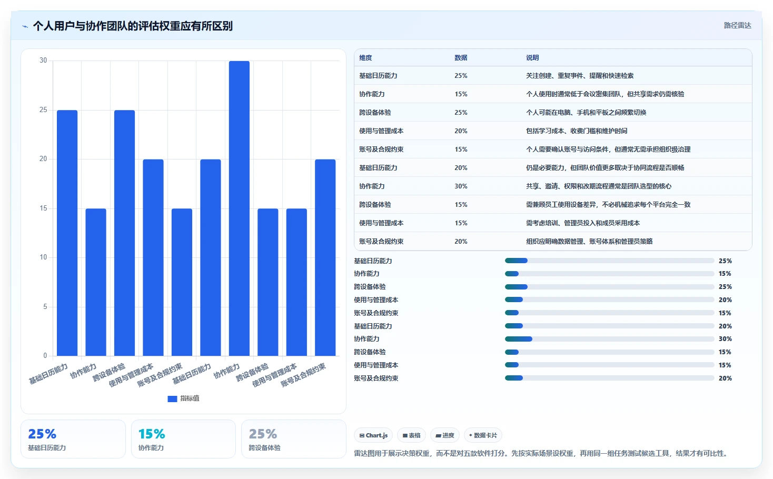Viewport: 773px width, 479px height.
Task: Click the tallest bar, 协作能力 at 30
Action: click(x=239, y=208)
